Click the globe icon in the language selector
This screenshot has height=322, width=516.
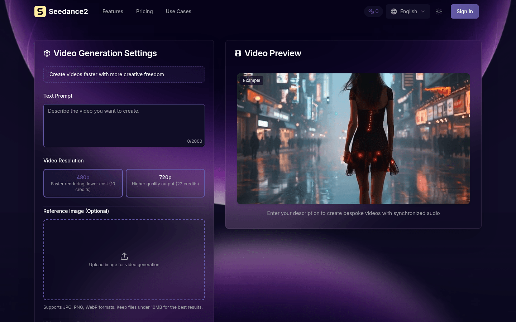click(x=393, y=11)
